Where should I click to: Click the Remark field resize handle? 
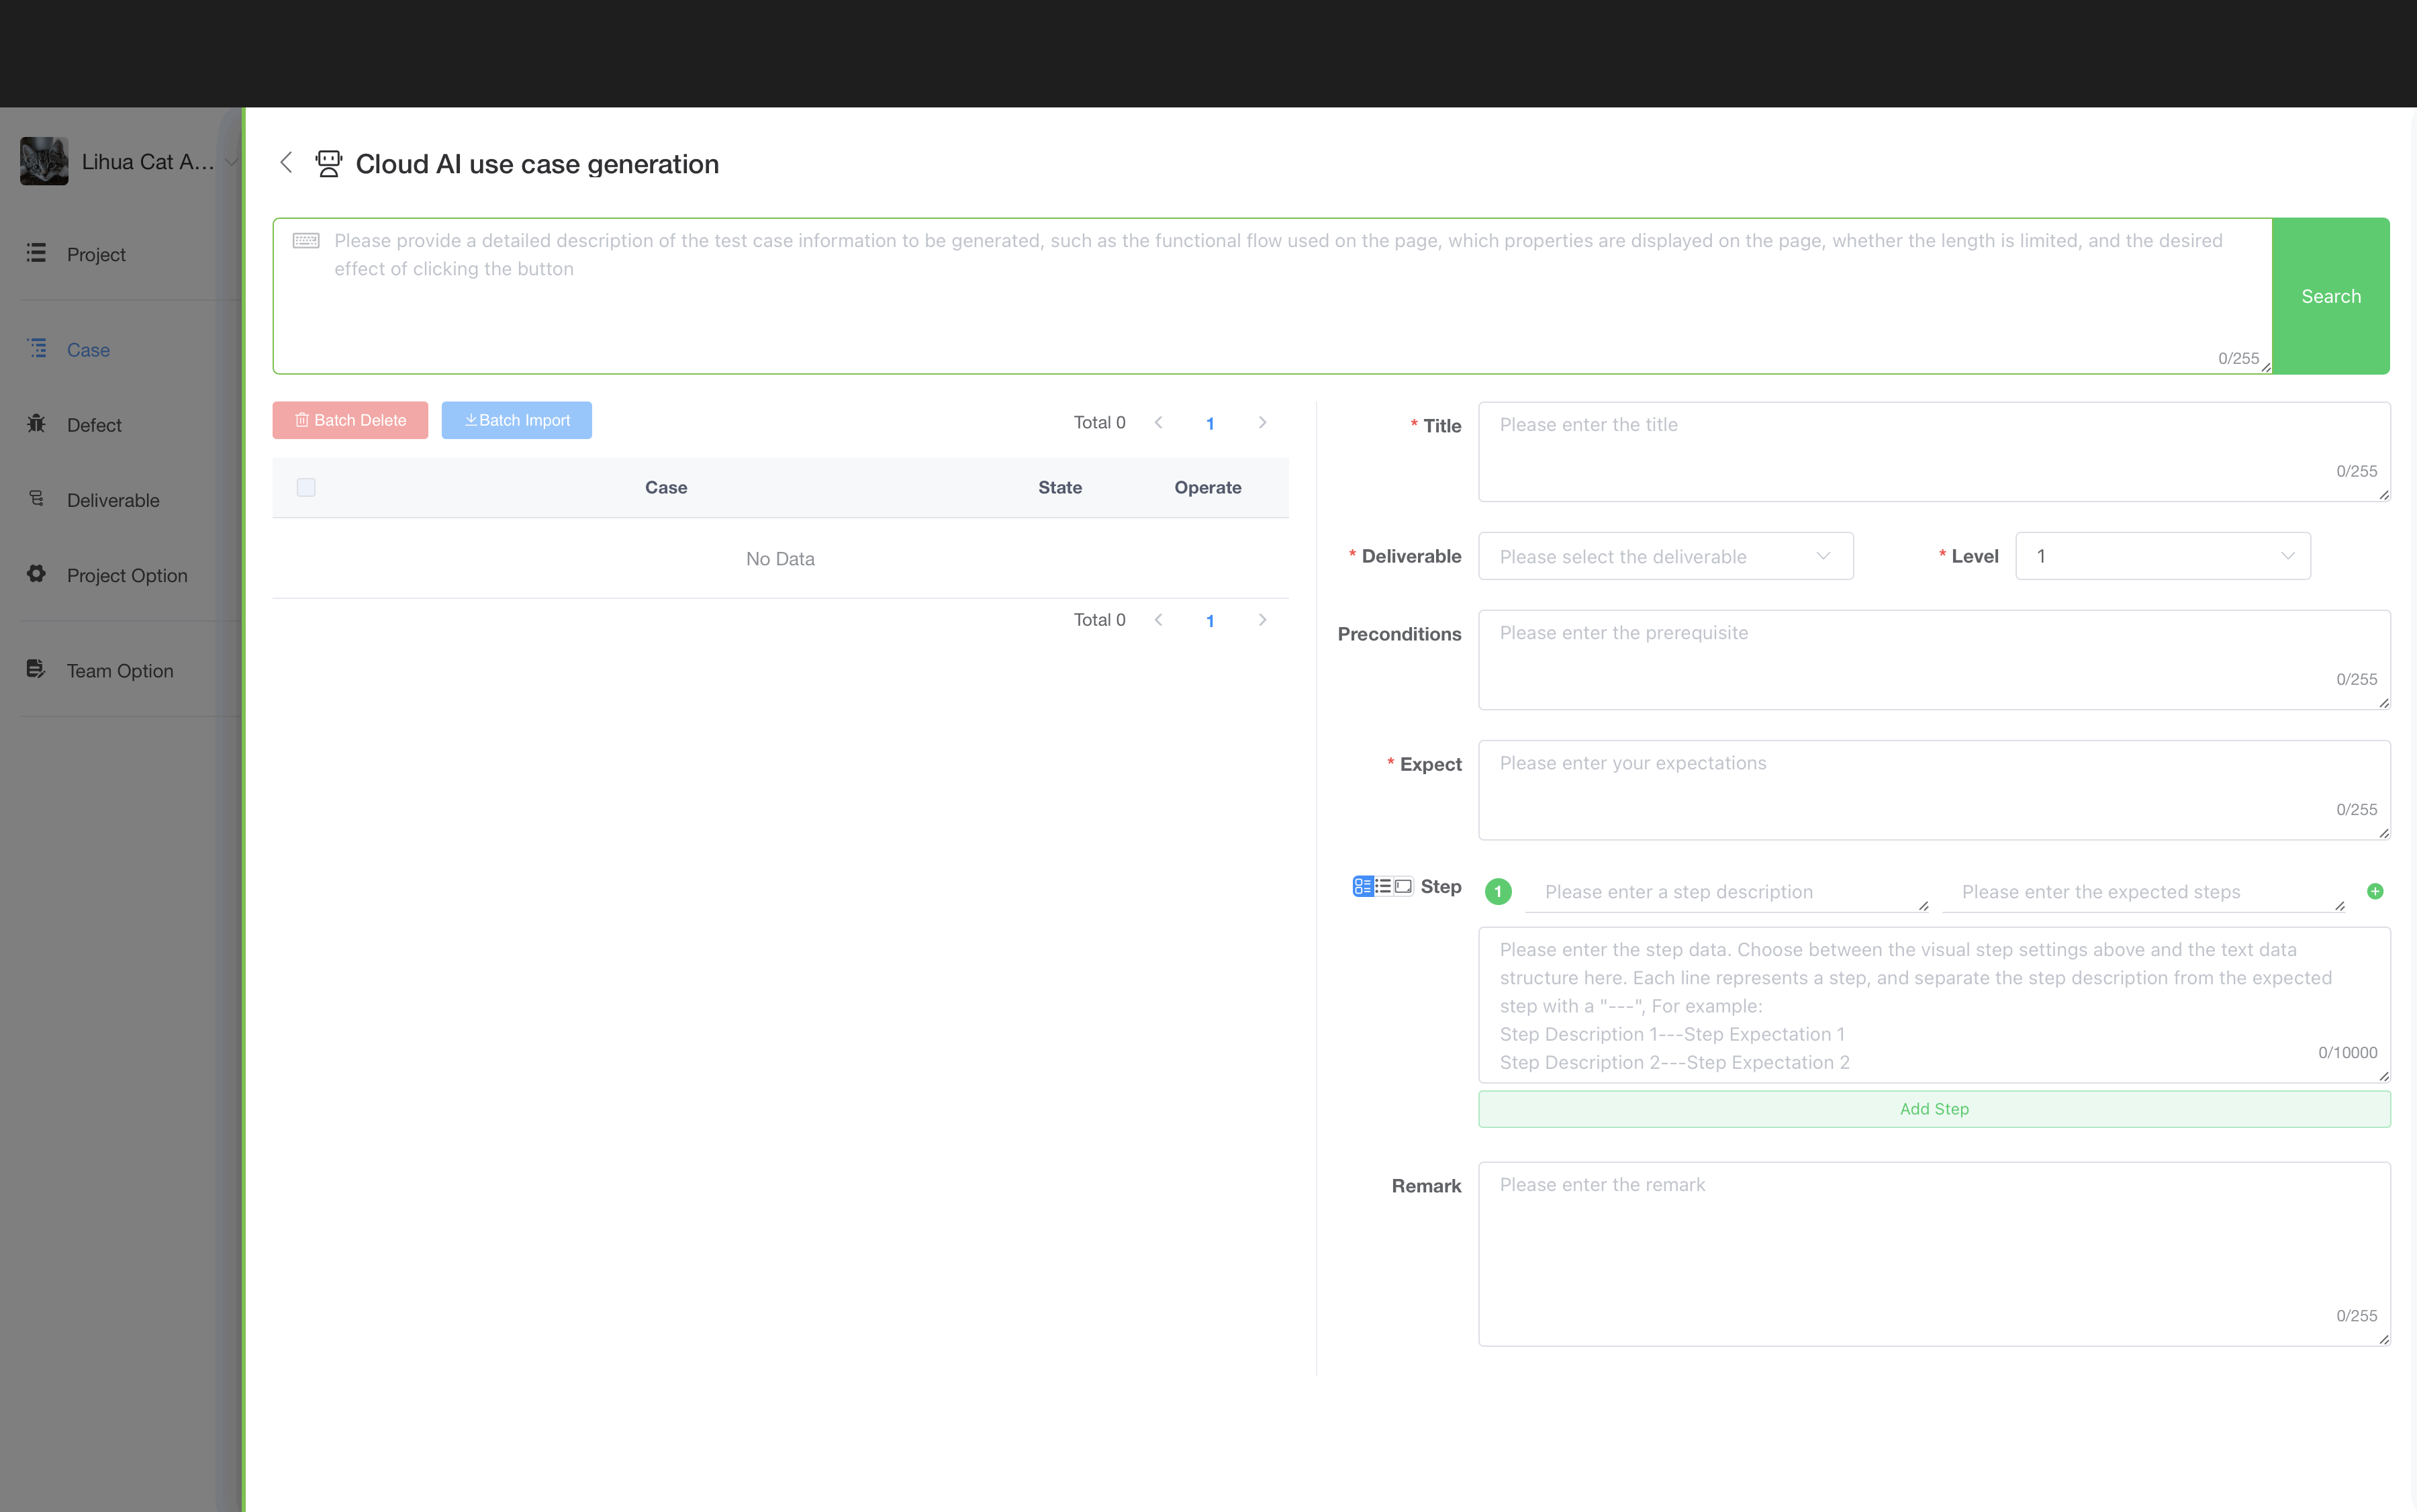(x=2384, y=1340)
